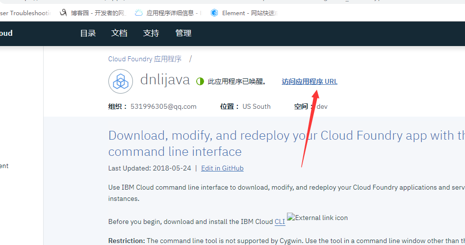Click the Restriction paragraph label
Screen dimensions: 465x245
pos(127,241)
